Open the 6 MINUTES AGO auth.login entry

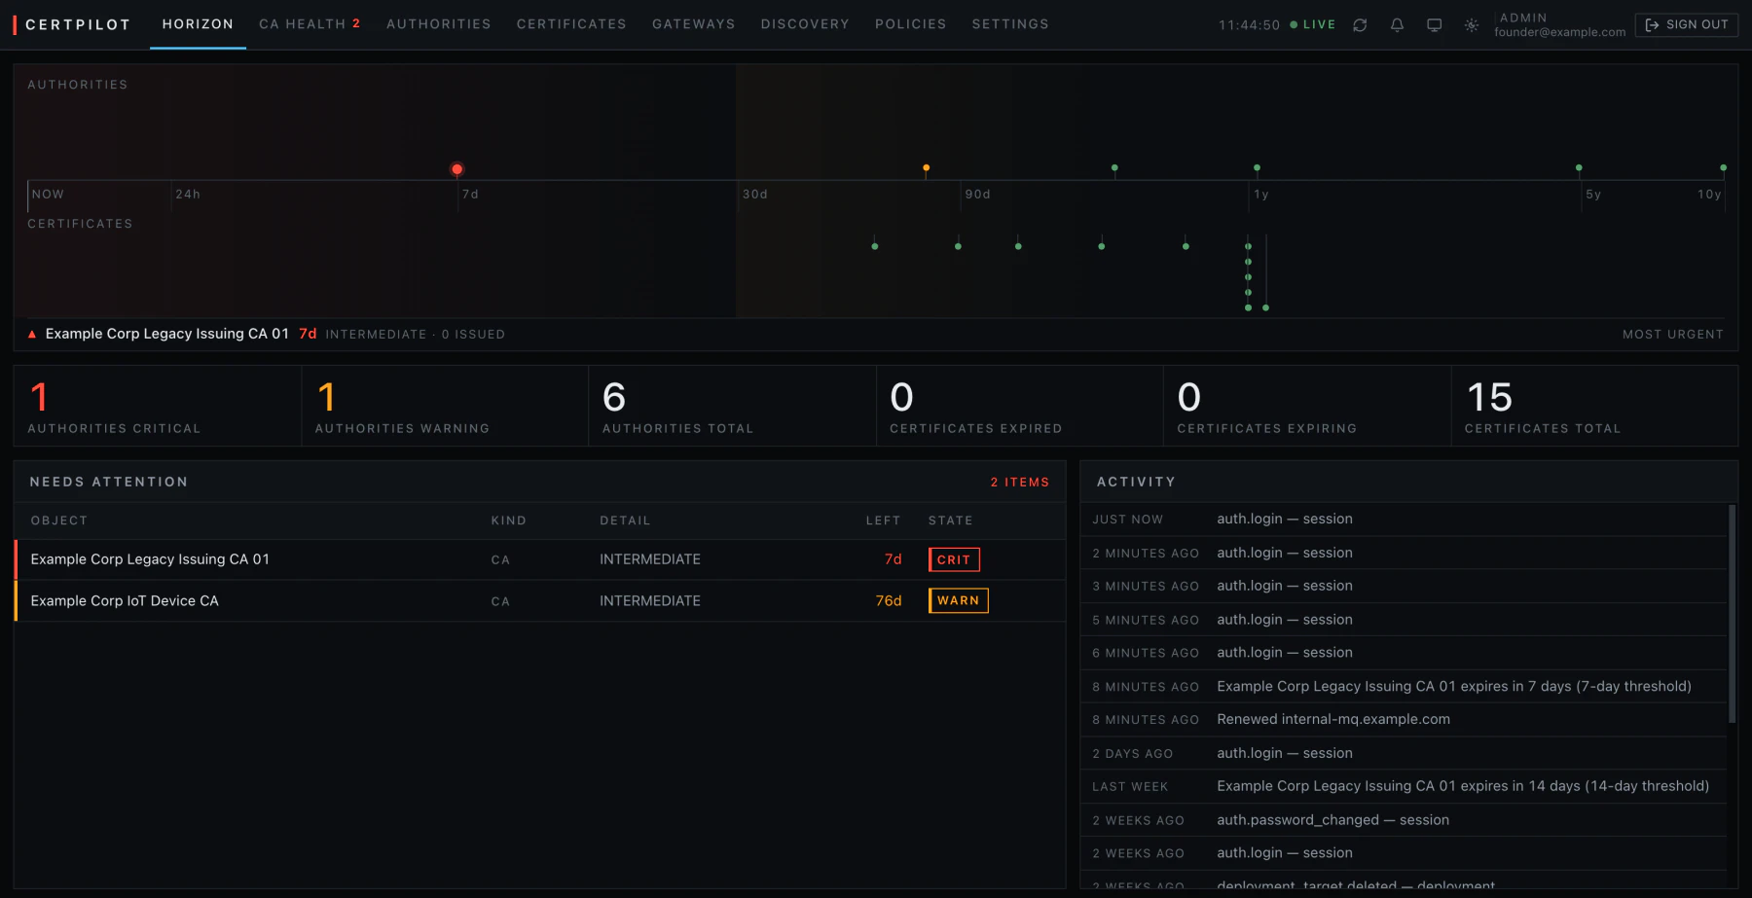pyautogui.click(x=1404, y=653)
